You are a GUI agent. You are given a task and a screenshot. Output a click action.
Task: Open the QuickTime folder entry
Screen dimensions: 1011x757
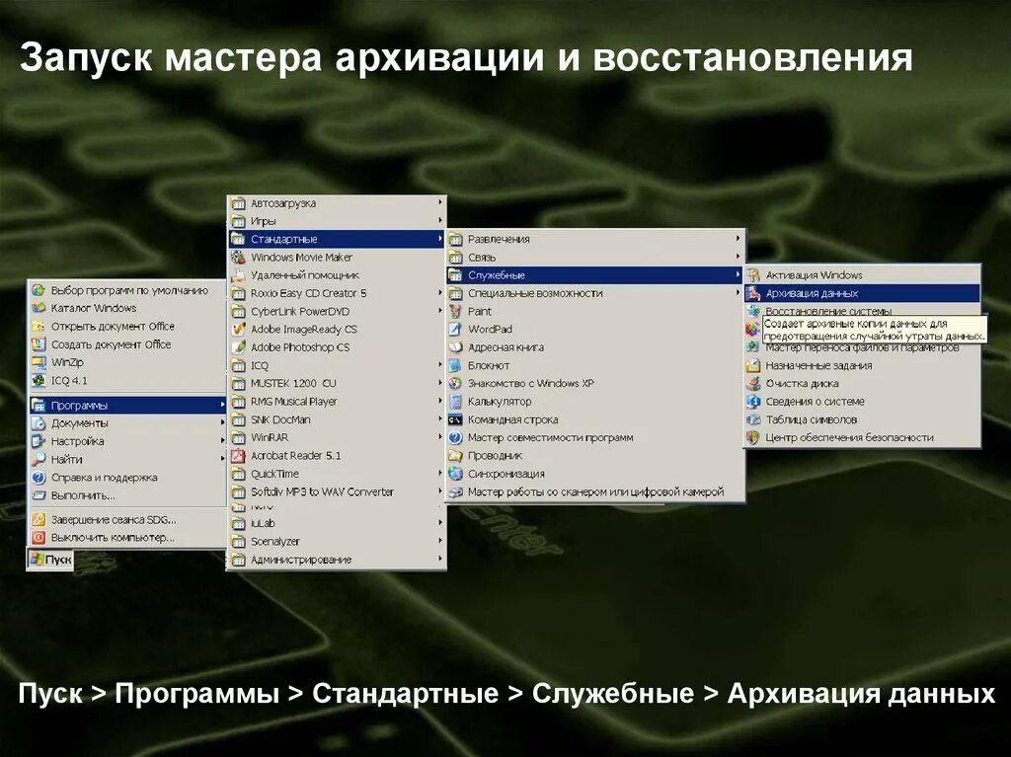(337, 474)
